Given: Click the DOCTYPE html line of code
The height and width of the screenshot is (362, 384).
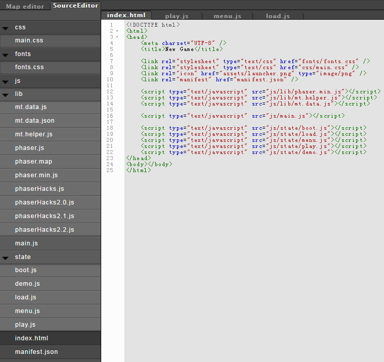Looking at the screenshot, I should click(x=153, y=25).
